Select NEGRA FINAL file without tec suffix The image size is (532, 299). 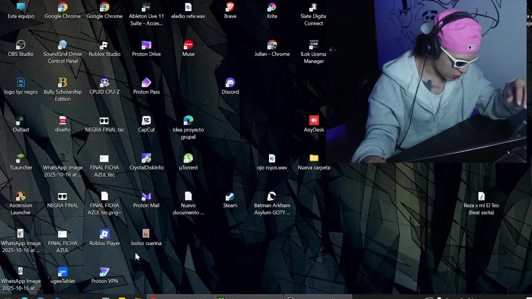point(63,200)
